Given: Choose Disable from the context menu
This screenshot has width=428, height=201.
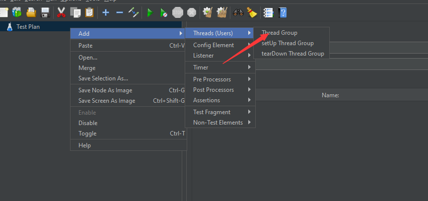Looking at the screenshot, I should tap(88, 123).
